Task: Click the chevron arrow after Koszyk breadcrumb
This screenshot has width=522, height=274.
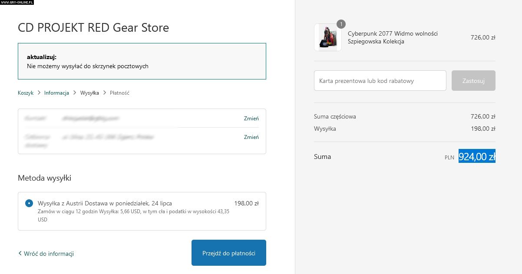Action: point(39,92)
